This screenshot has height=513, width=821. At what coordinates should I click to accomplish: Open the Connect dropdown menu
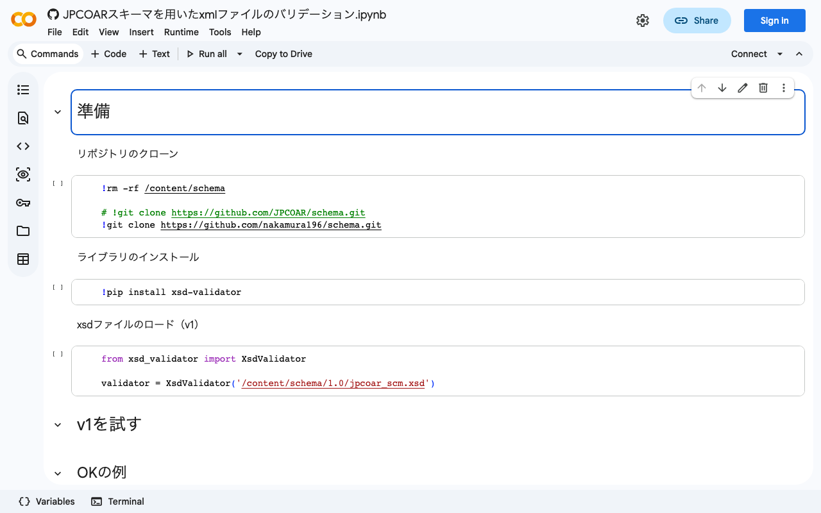click(x=780, y=54)
